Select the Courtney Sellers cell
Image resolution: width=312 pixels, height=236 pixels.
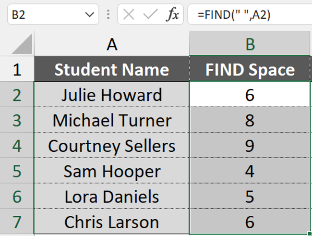pyautogui.click(x=112, y=146)
